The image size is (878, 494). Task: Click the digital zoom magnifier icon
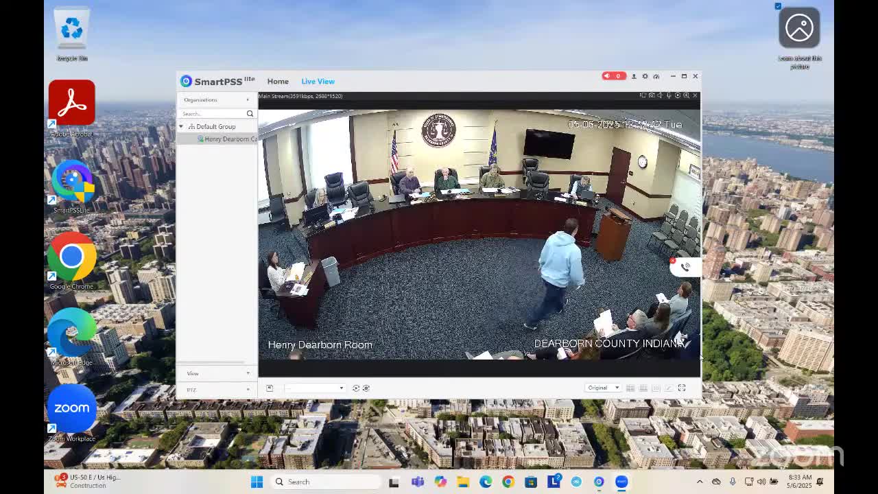point(686,96)
